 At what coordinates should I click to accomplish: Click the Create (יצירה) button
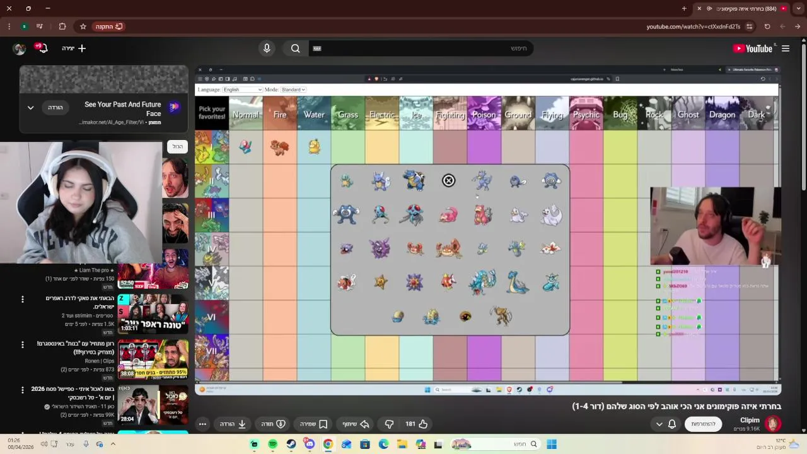(74, 49)
